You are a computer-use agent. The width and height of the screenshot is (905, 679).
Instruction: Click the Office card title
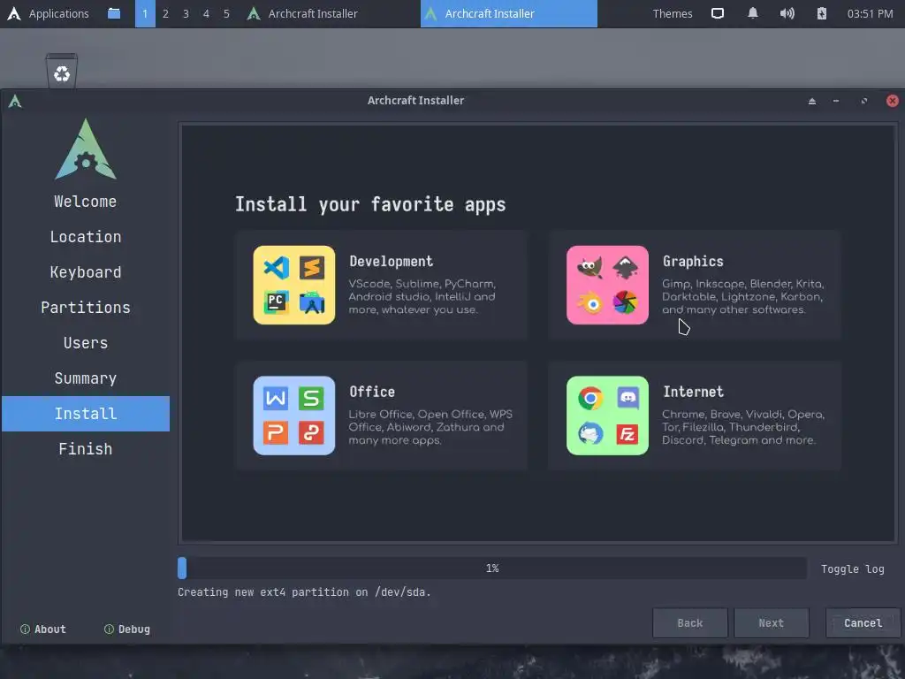[372, 392]
